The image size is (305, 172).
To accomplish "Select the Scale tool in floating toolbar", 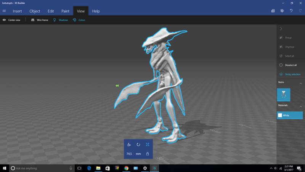I will click(148, 144).
